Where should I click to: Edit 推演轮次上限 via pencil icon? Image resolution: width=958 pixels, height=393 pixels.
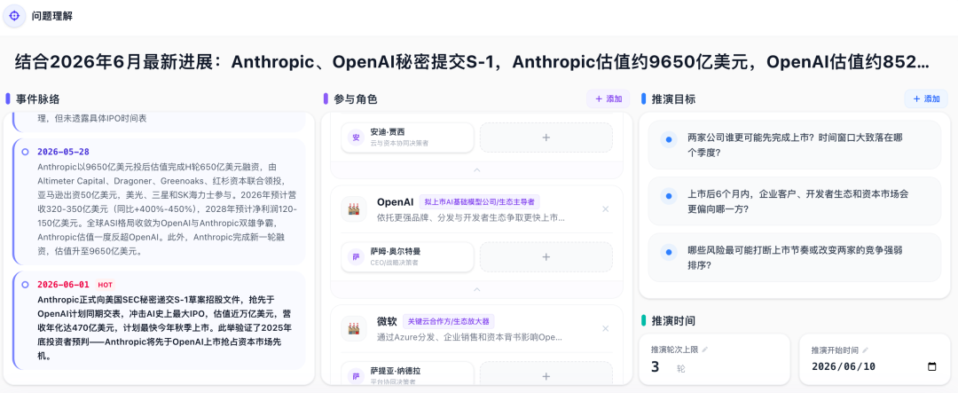point(705,350)
